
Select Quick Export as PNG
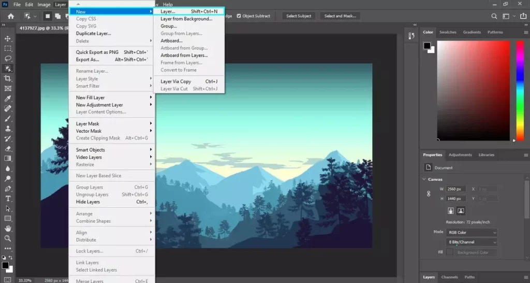(112, 52)
